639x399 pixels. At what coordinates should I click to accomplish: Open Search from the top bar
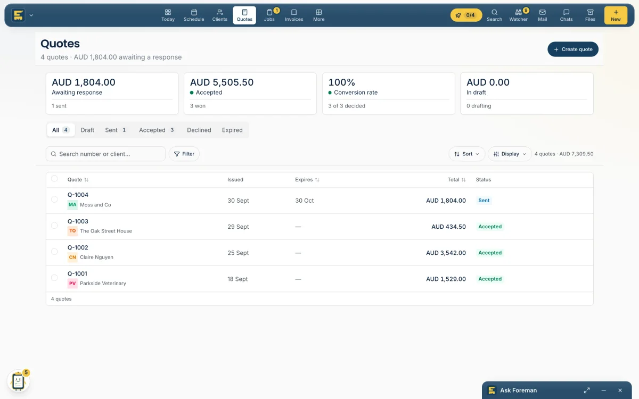[x=494, y=15]
